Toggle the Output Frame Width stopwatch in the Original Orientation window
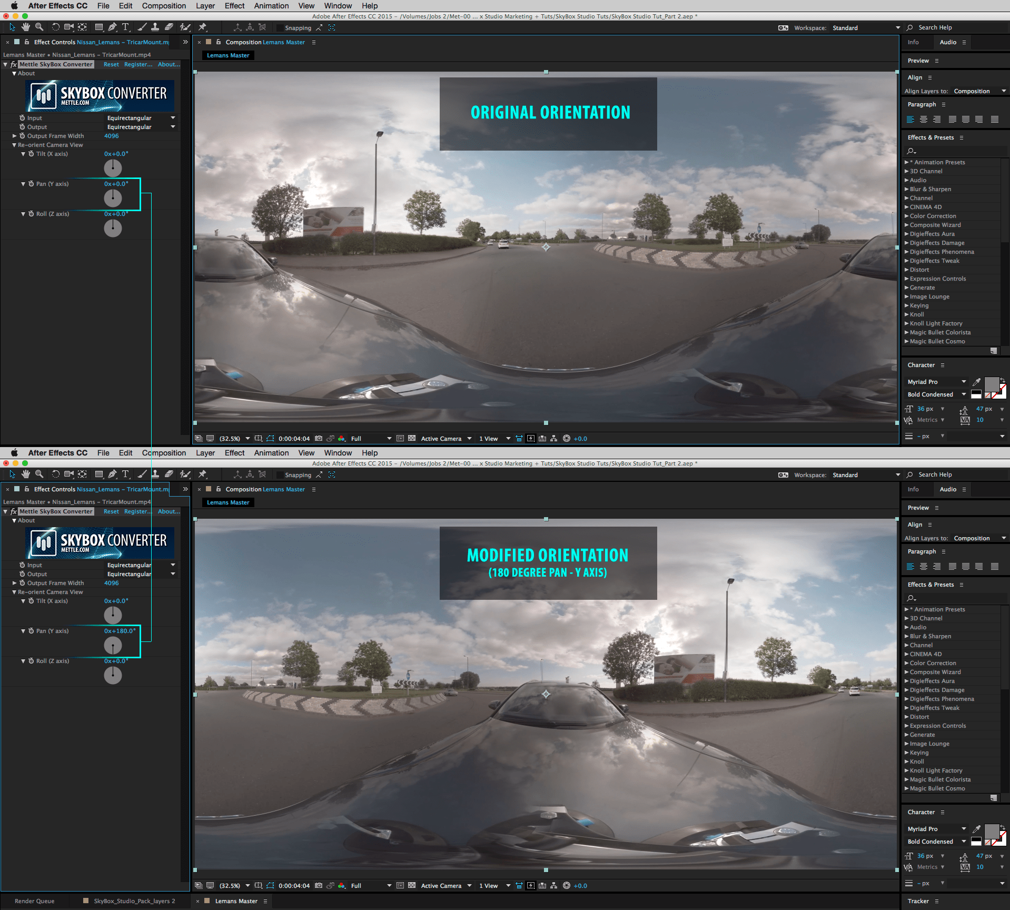The height and width of the screenshot is (910, 1010). 22,136
